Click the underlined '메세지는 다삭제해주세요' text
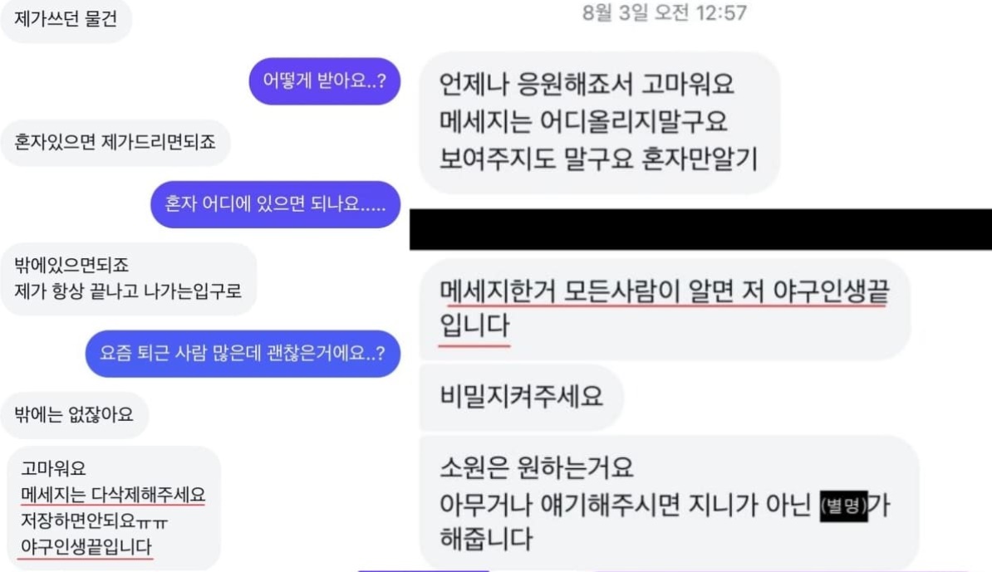992x572 pixels. (x=113, y=494)
